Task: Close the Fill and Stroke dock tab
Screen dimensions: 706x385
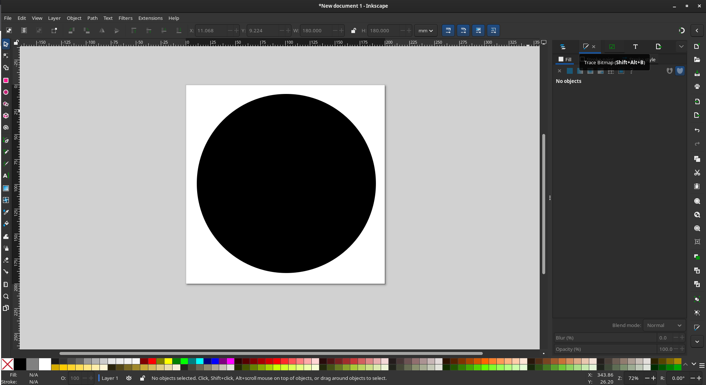Action: coord(594,47)
